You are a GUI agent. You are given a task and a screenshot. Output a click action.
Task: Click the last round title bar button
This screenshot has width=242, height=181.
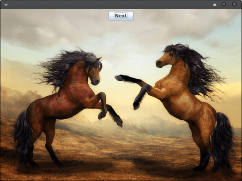[234, 5]
